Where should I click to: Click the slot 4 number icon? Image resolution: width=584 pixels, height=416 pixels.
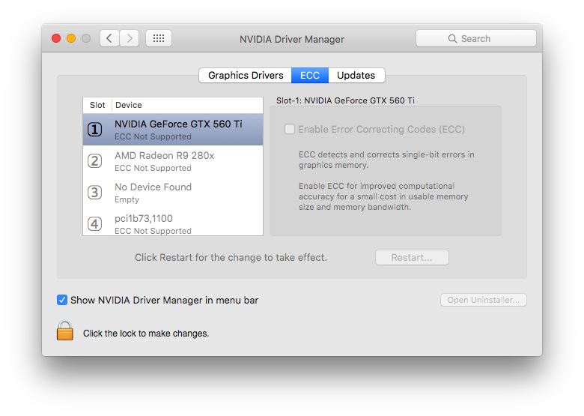tap(94, 224)
